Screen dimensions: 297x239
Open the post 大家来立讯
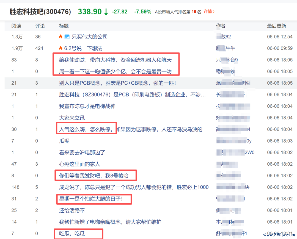pos(72,118)
